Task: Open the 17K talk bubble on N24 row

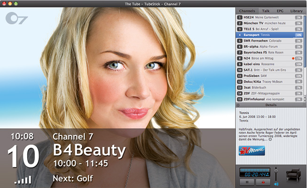Action: (299, 59)
